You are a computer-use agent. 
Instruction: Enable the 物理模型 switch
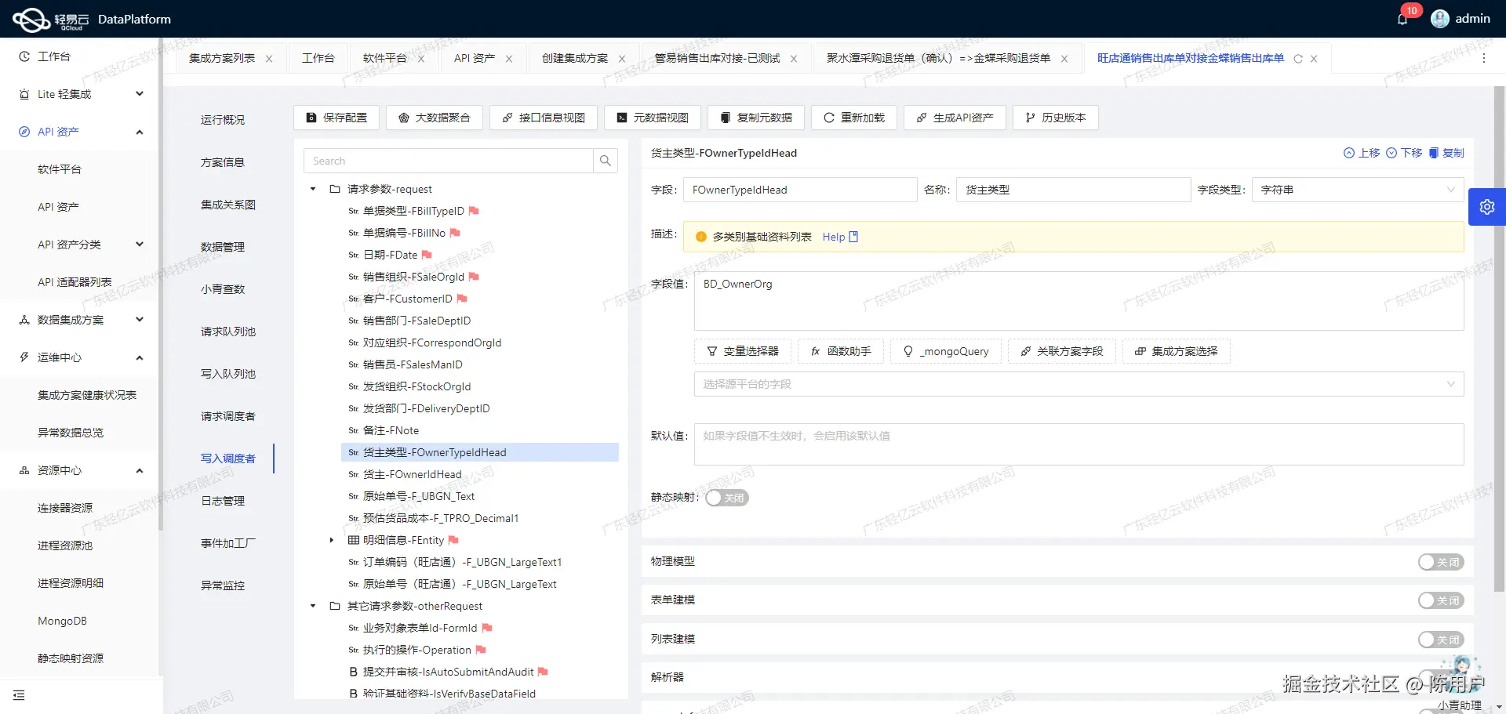tap(1440, 562)
